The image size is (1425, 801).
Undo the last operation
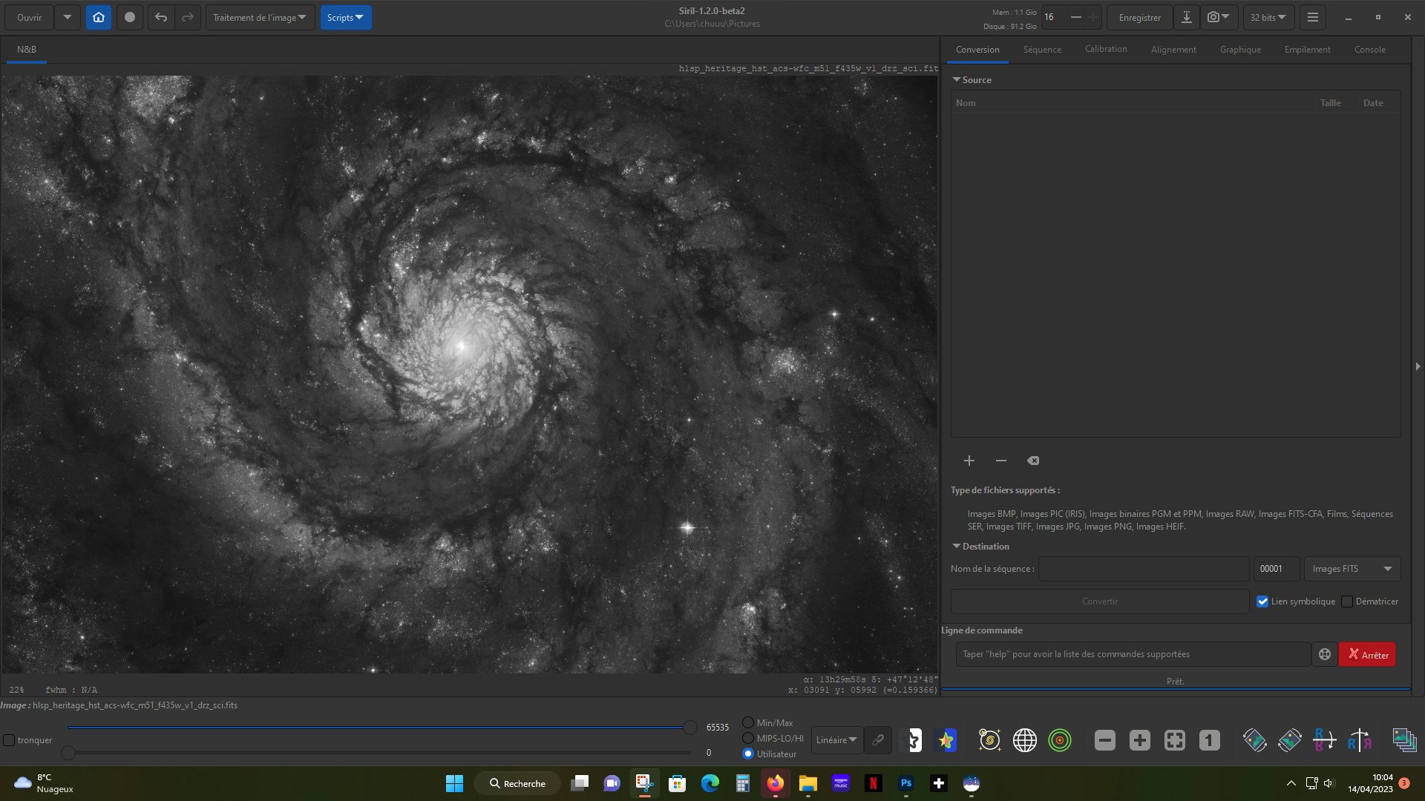click(x=161, y=17)
